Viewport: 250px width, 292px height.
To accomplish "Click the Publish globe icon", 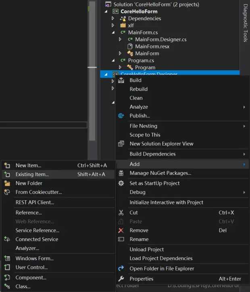I will click(121, 116).
